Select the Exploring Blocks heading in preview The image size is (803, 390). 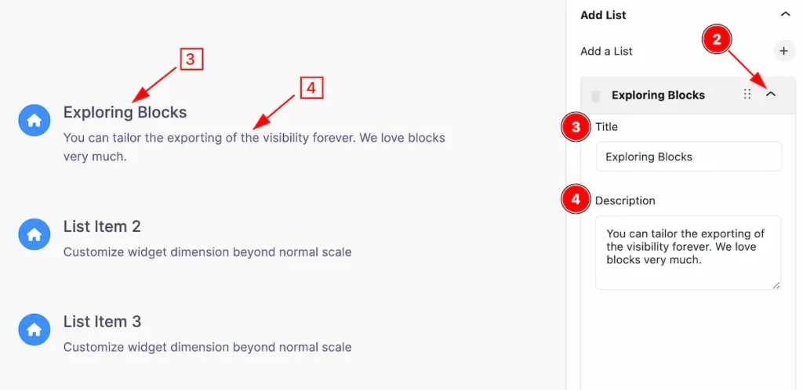coord(125,113)
